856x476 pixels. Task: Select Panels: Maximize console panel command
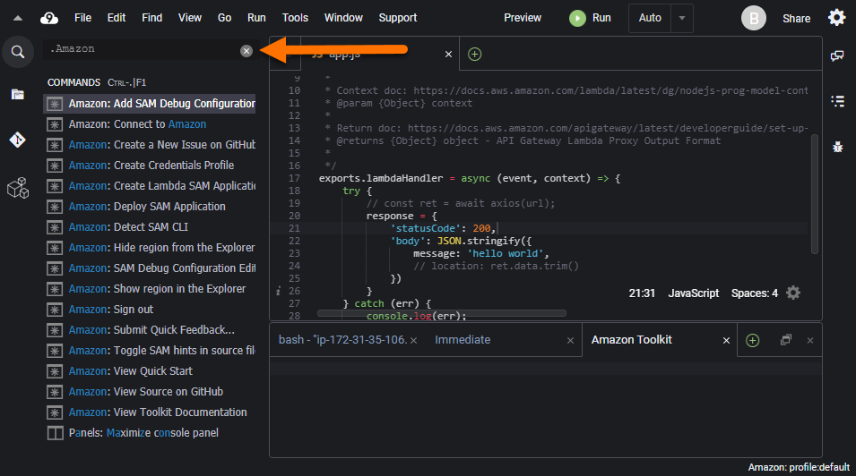pos(149,433)
